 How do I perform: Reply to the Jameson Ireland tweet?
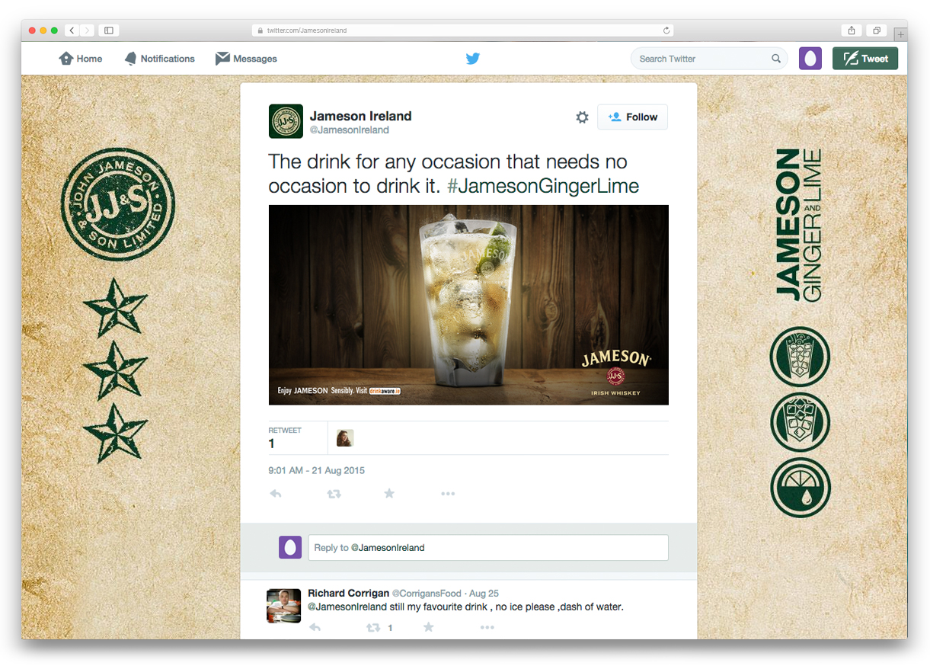coord(276,494)
